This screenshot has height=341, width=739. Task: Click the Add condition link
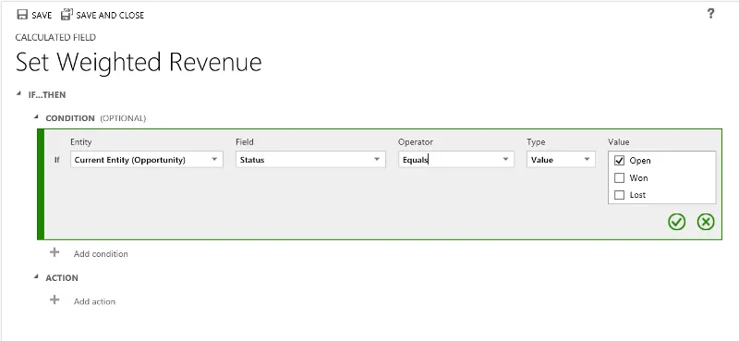(101, 254)
